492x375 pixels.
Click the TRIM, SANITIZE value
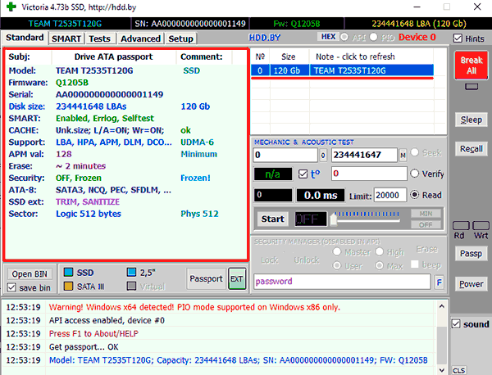click(x=88, y=201)
